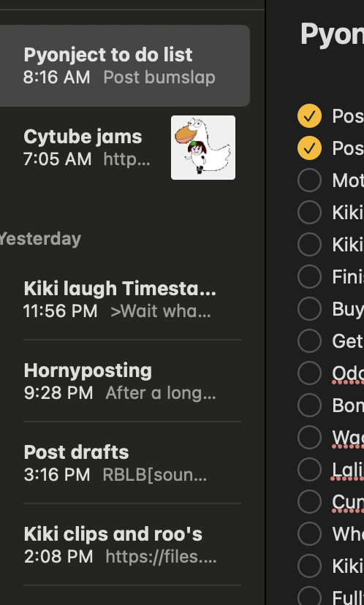Check the item starting with Cun
The height and width of the screenshot is (605, 364).
pos(310,501)
